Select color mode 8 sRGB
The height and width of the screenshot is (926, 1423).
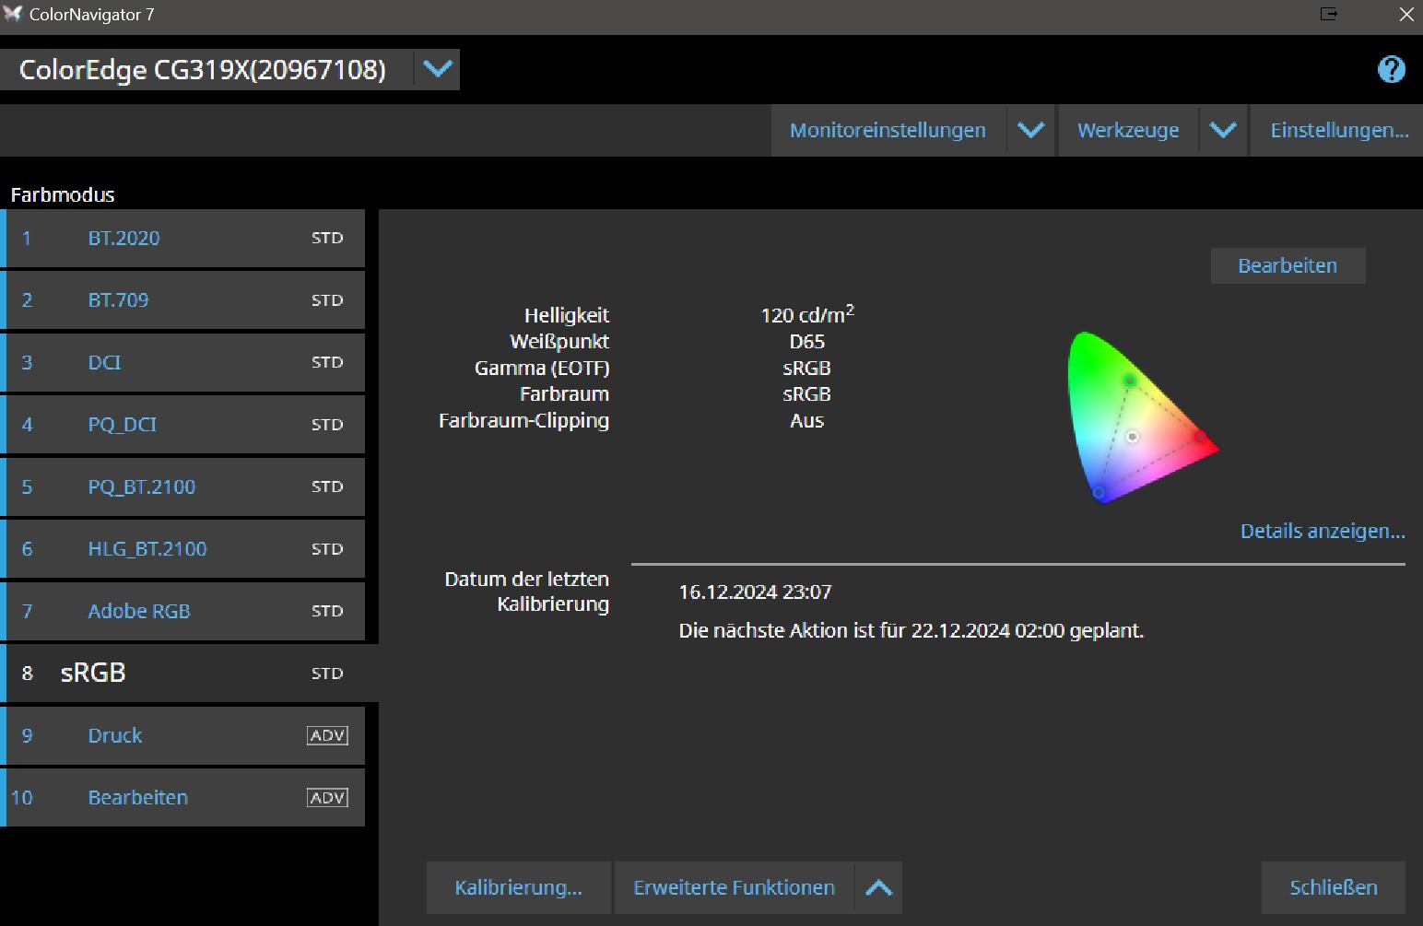(x=189, y=674)
